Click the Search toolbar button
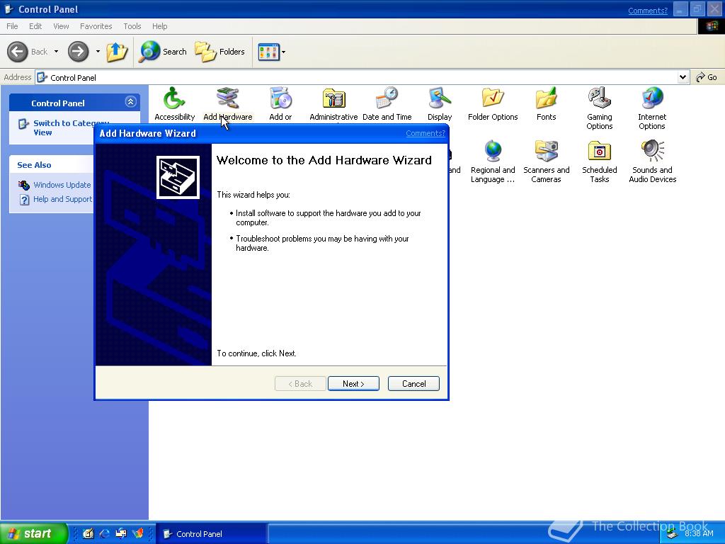 [x=164, y=51]
